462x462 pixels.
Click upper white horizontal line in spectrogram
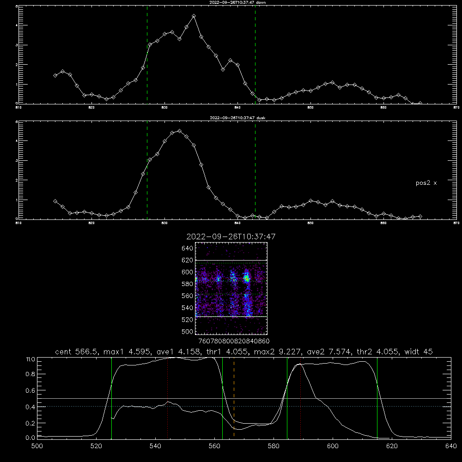click(x=231, y=260)
